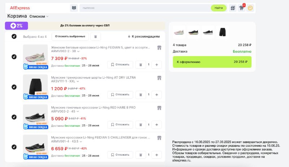Click the pink sneaker thumbnail in order summary
The image size is (289, 167).
tap(179, 32)
